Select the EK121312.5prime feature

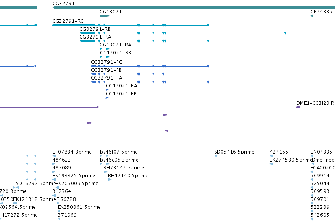click(x=34, y=199)
